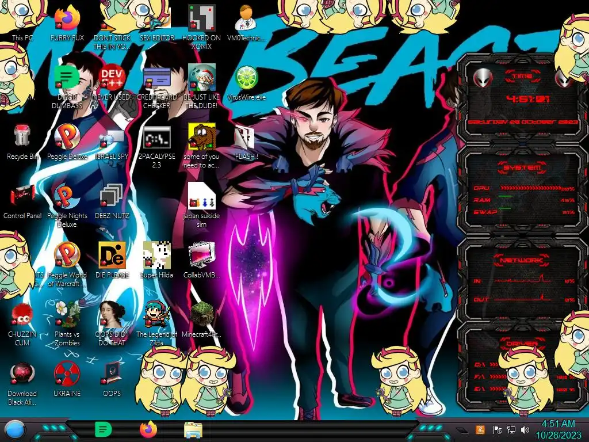Click the network OUT graph line

click(523, 298)
